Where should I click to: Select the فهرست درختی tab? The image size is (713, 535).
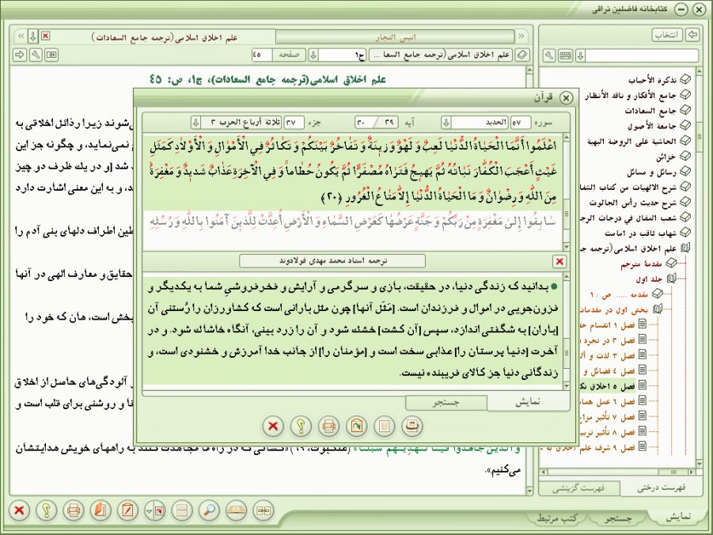pyautogui.click(x=661, y=488)
